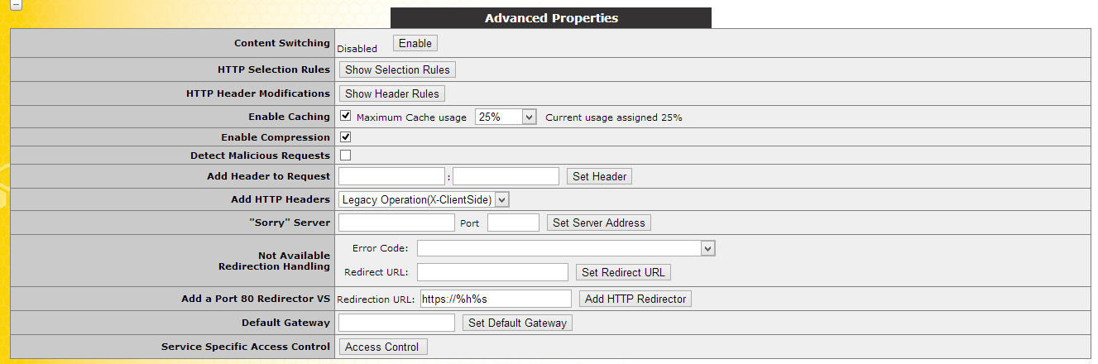
Task: Open the Maximum Cache usage 25% dropdown
Action: [506, 117]
